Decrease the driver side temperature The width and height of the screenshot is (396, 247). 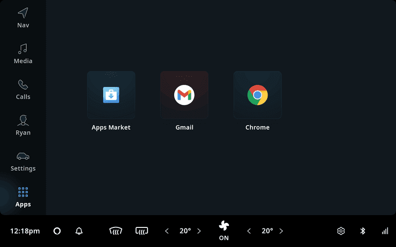point(167,231)
